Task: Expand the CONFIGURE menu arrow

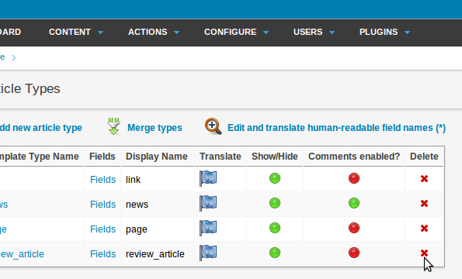Action: click(x=266, y=33)
